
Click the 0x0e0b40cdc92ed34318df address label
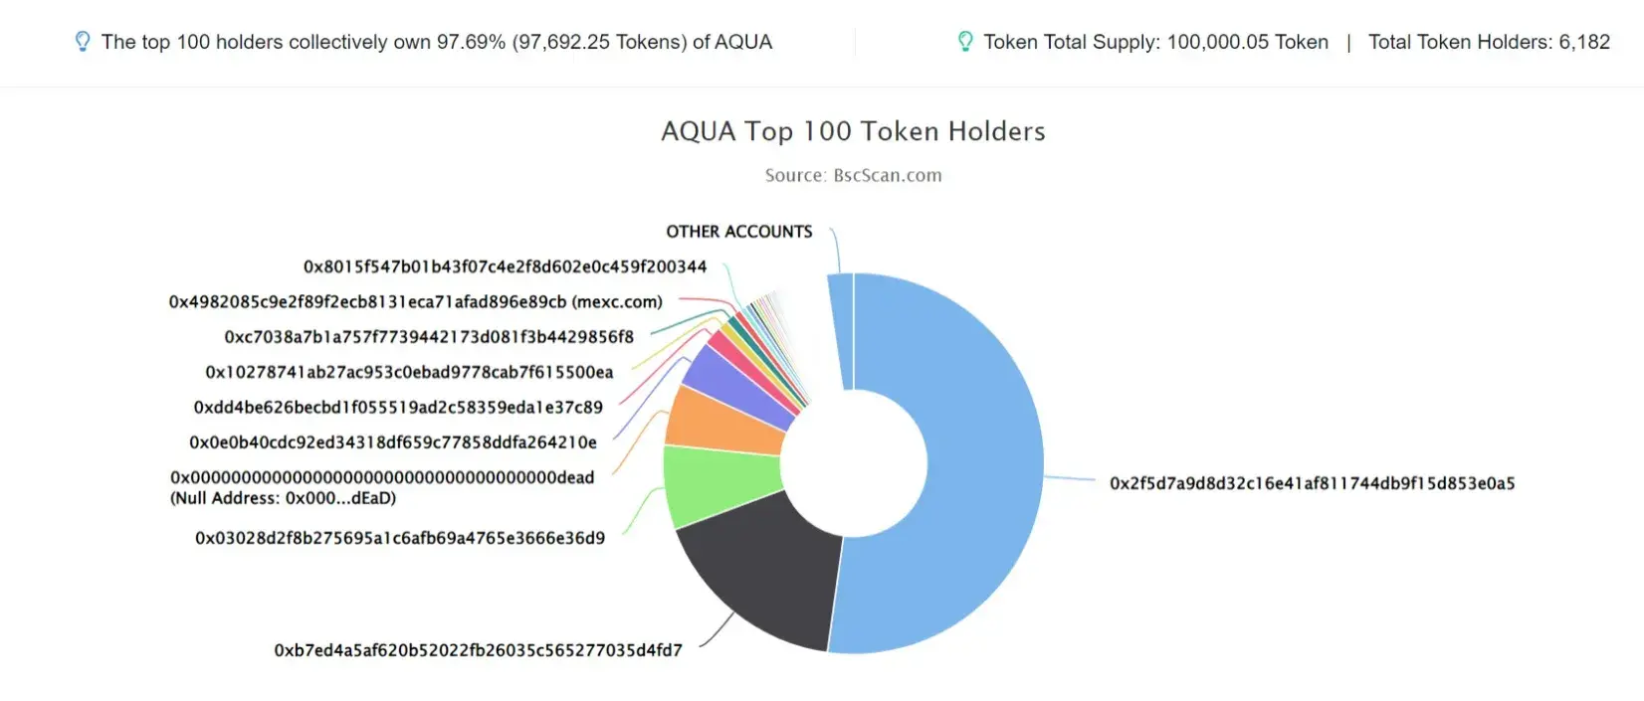click(x=393, y=442)
